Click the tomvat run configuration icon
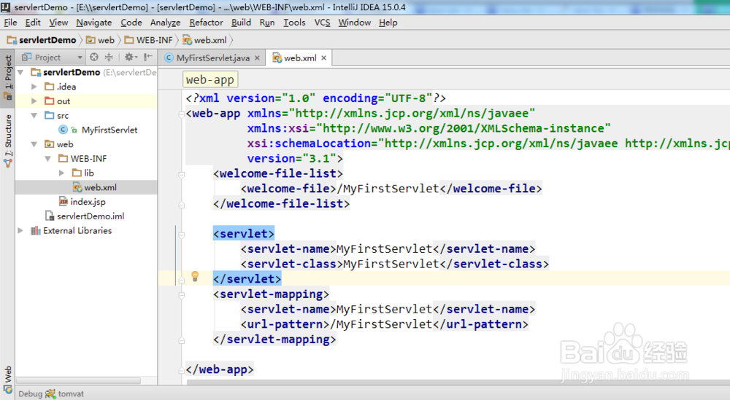This screenshot has width=730, height=400. pos(50,393)
